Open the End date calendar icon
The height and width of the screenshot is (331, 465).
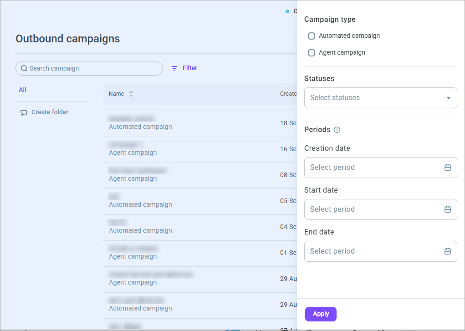click(448, 251)
